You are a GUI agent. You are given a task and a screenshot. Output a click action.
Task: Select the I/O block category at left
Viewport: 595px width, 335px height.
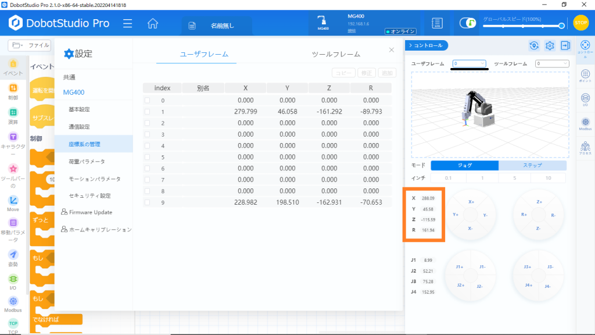[13, 283]
